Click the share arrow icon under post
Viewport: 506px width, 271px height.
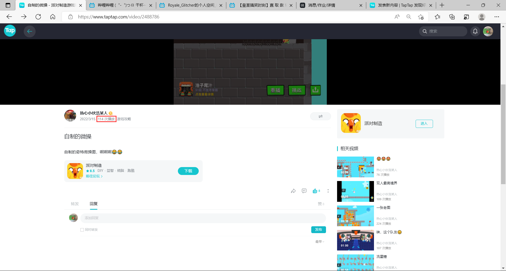(x=293, y=191)
